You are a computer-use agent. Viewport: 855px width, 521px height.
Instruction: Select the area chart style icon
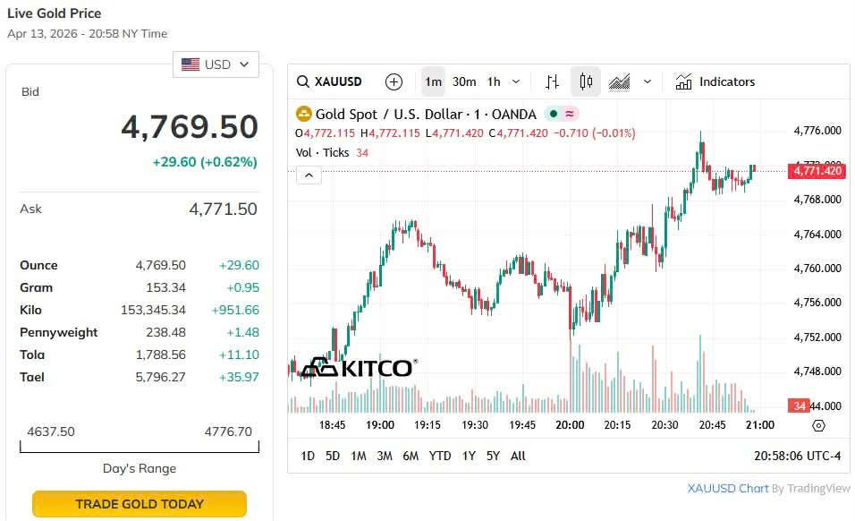click(619, 81)
